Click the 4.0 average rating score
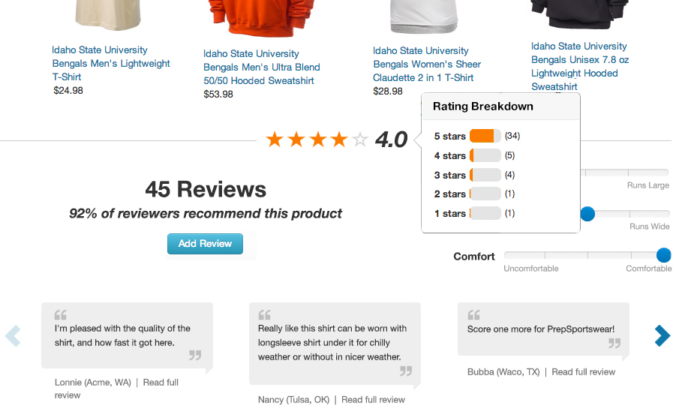Viewport: 682px width, 418px height. (x=391, y=140)
